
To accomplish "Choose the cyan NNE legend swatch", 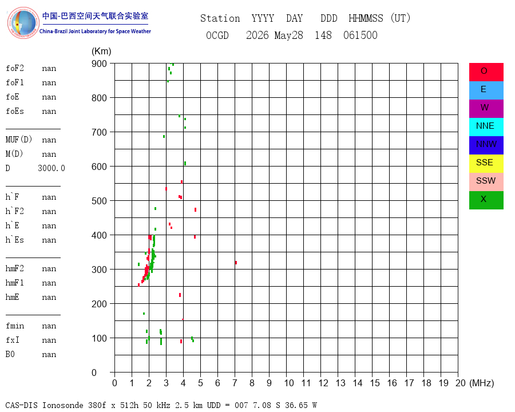I will click(486, 127).
